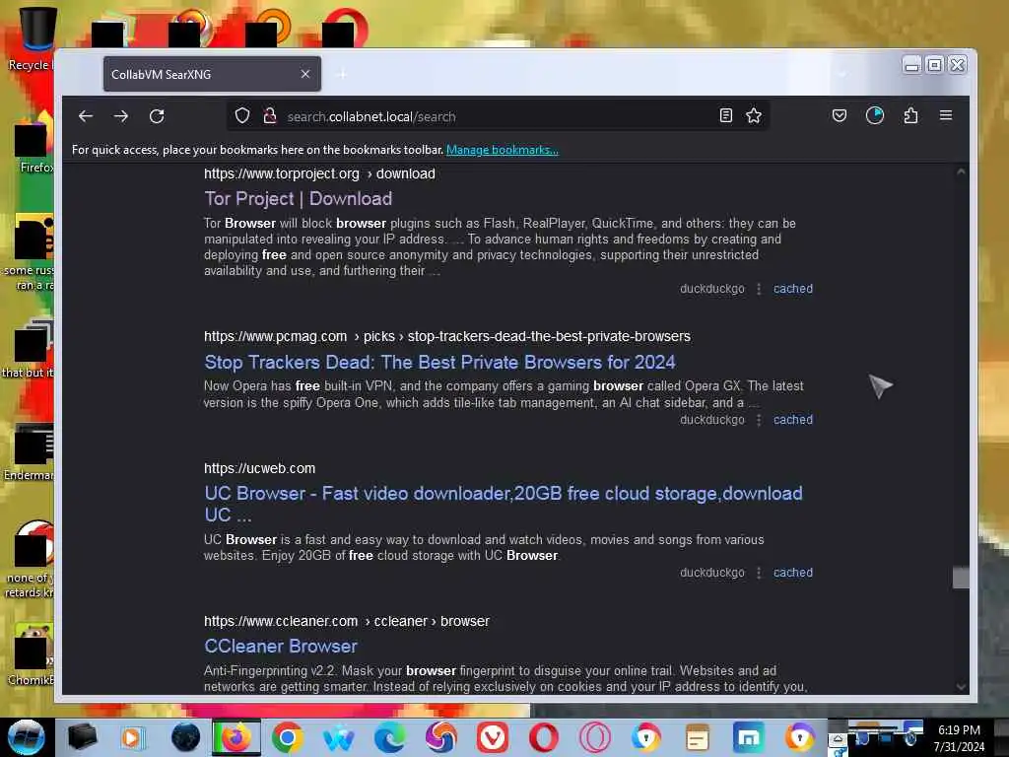Open the 6:19 PM clock and date
The height and width of the screenshot is (757, 1009).
(959, 738)
